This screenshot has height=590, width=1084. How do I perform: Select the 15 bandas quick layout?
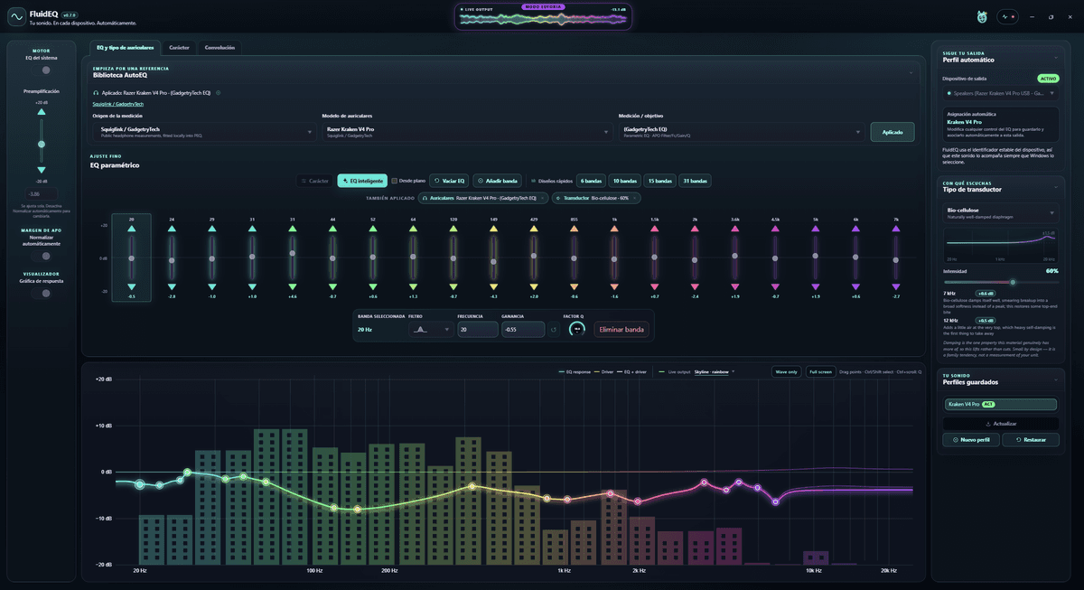coord(659,181)
